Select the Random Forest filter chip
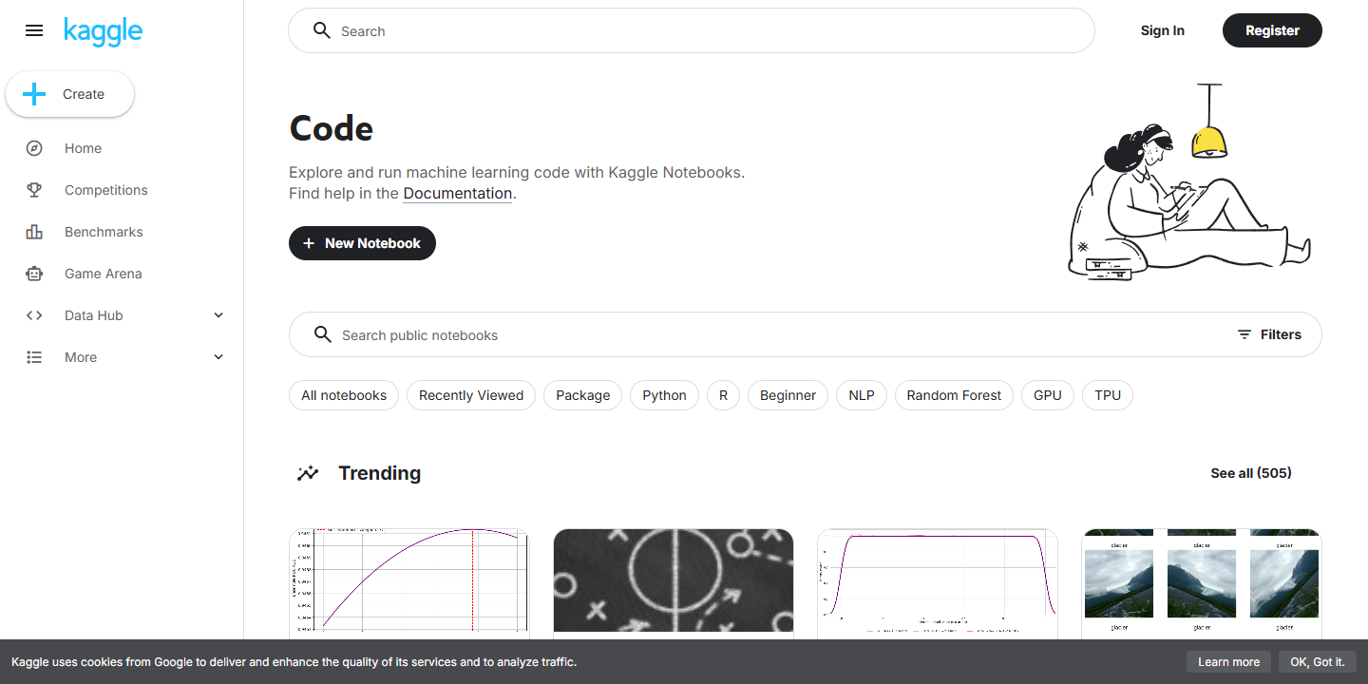This screenshot has width=1368, height=684. click(954, 395)
